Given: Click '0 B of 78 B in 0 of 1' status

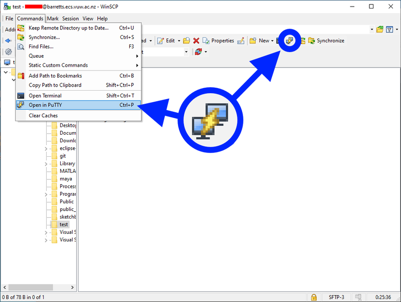Looking at the screenshot, I should coord(23,297).
